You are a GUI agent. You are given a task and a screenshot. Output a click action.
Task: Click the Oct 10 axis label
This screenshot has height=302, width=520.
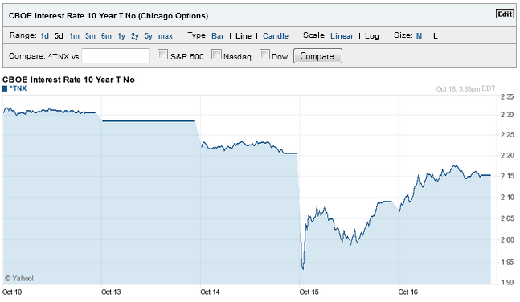pyautogui.click(x=12, y=292)
